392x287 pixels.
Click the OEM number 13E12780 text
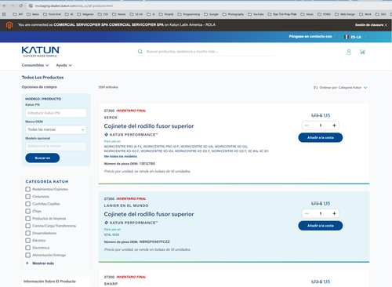tap(147, 164)
